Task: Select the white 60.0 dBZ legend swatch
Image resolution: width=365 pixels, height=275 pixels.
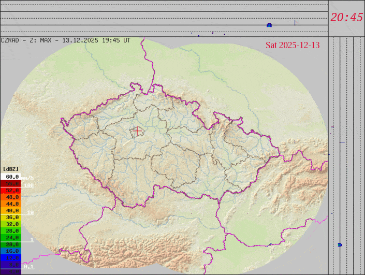Action: (x=11, y=177)
